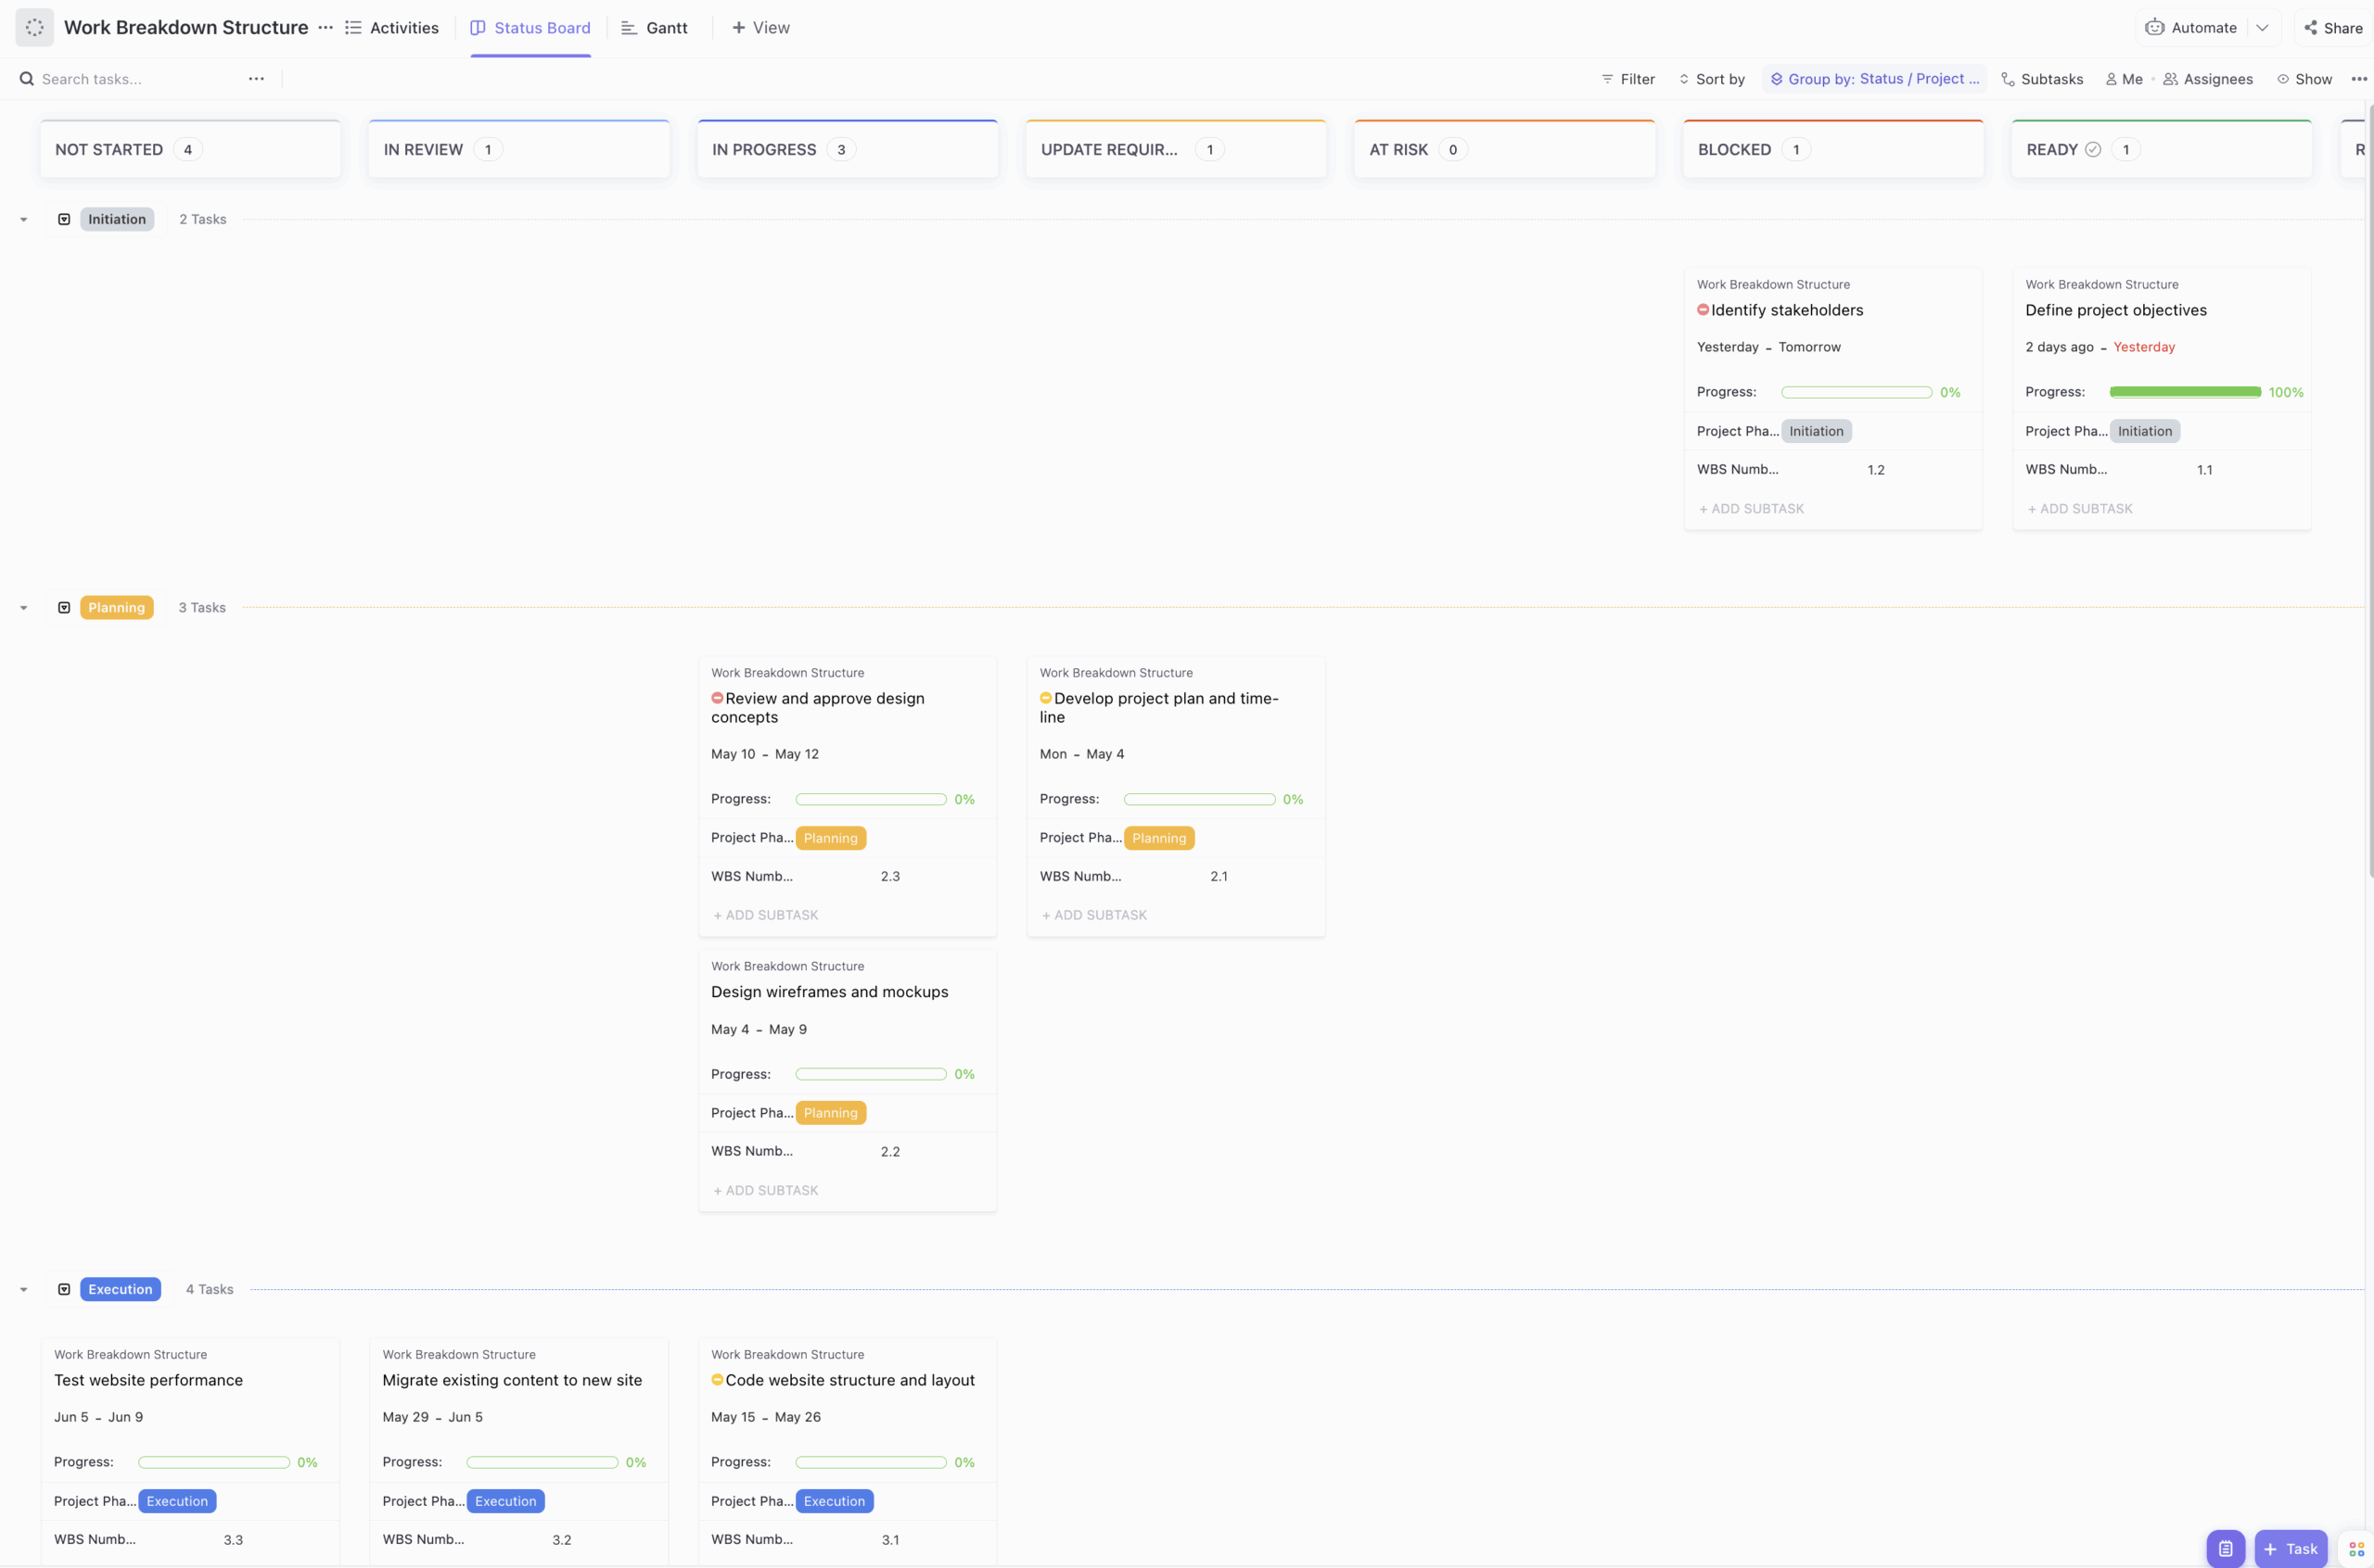Image resolution: width=2374 pixels, height=1568 pixels.
Task: Open the Show display settings
Action: [x=2305, y=79]
